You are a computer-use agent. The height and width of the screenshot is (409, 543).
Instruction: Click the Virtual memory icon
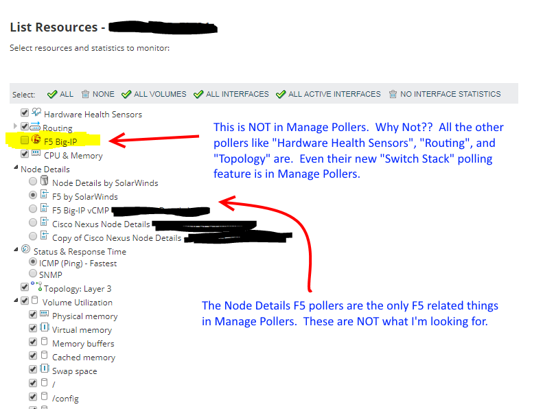pyautogui.click(x=45, y=327)
